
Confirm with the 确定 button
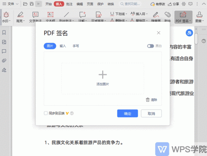[x=127, y=113]
